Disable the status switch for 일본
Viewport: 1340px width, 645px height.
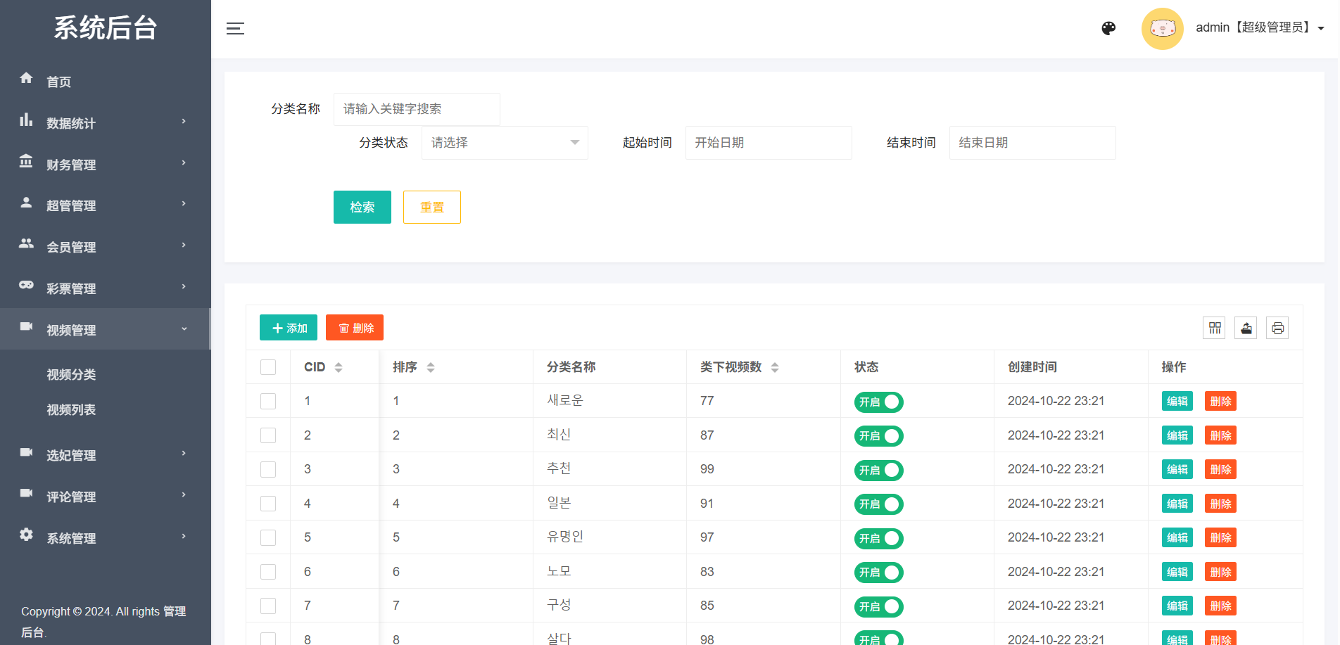coord(878,504)
